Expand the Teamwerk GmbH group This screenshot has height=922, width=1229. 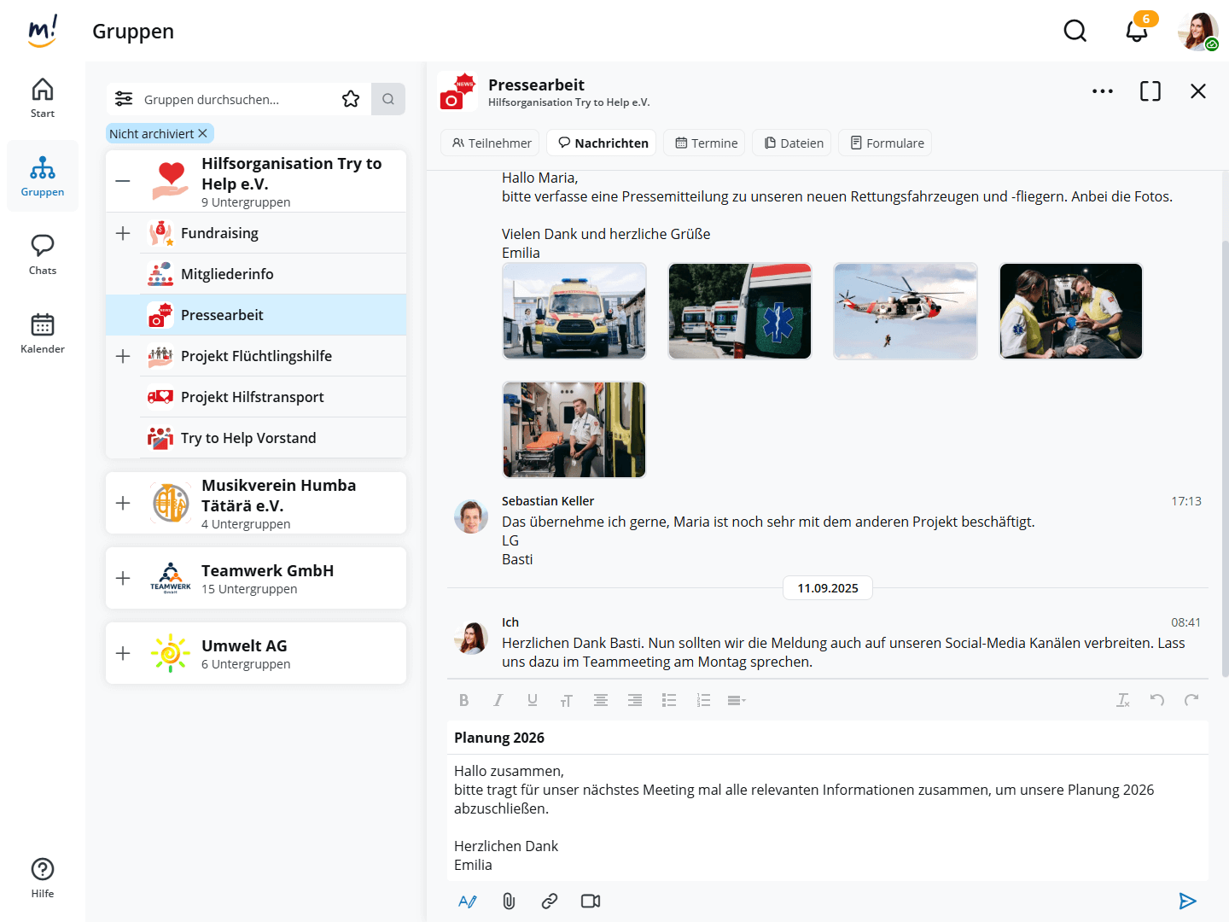pyautogui.click(x=123, y=578)
